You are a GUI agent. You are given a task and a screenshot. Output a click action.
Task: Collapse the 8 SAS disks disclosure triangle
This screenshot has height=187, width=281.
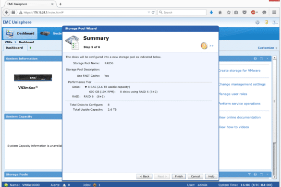(86, 87)
